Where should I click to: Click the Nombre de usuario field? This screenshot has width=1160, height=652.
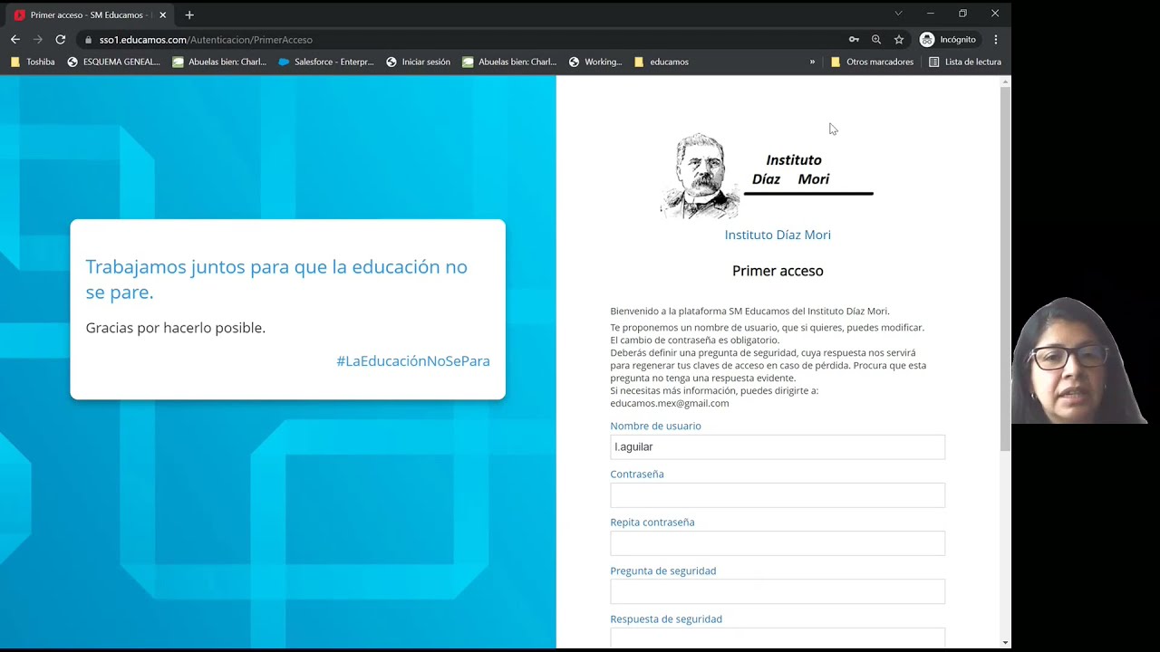click(778, 446)
